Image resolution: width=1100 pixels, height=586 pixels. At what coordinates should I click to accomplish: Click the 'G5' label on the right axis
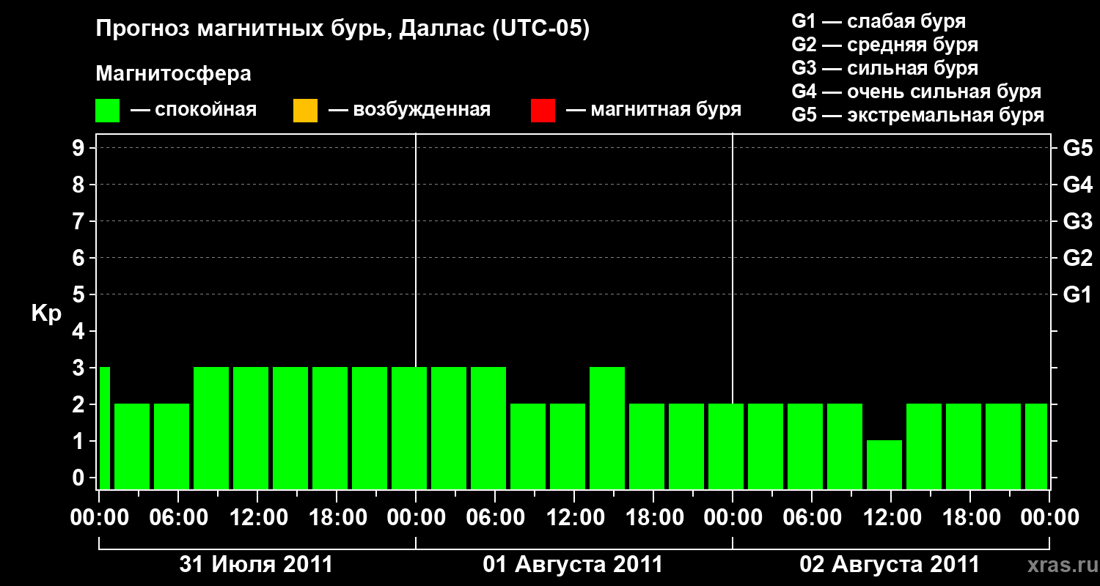[x=1078, y=148]
